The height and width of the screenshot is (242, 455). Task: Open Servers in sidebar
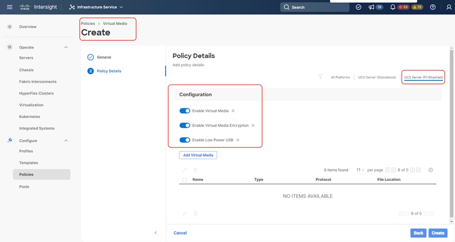tap(26, 58)
